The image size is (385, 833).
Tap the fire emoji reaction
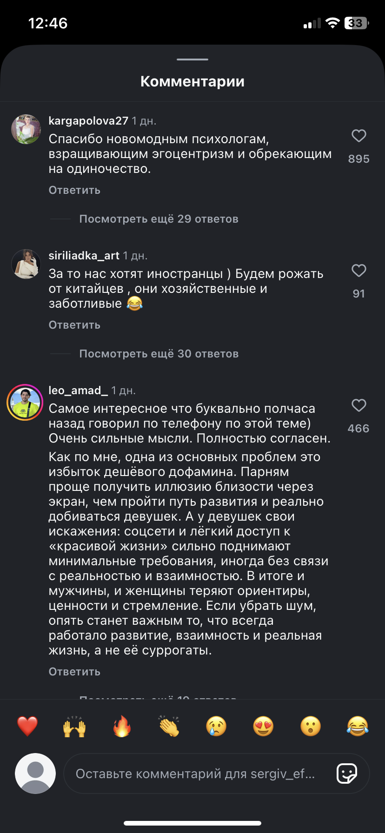click(x=122, y=726)
